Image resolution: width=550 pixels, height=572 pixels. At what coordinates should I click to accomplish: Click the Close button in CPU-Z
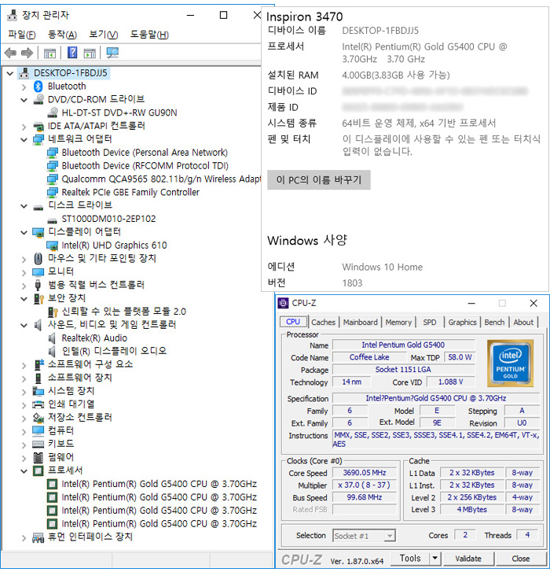[x=520, y=559]
